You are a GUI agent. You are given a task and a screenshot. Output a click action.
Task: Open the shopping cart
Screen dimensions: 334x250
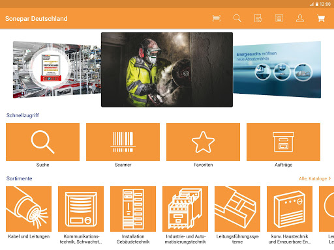click(x=321, y=18)
